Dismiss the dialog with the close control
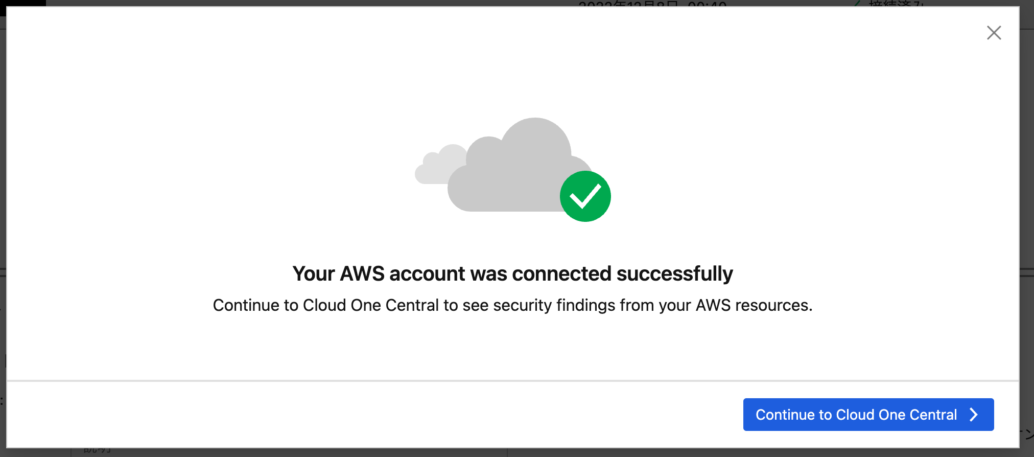 pos(994,32)
